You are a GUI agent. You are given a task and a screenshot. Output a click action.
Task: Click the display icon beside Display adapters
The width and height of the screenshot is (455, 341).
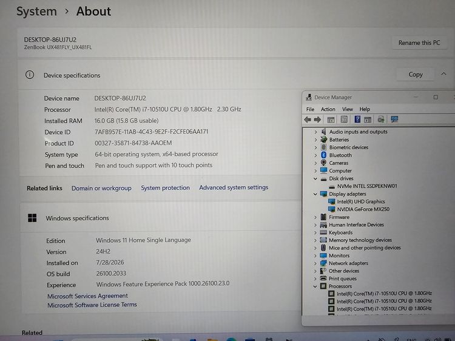coord(323,194)
